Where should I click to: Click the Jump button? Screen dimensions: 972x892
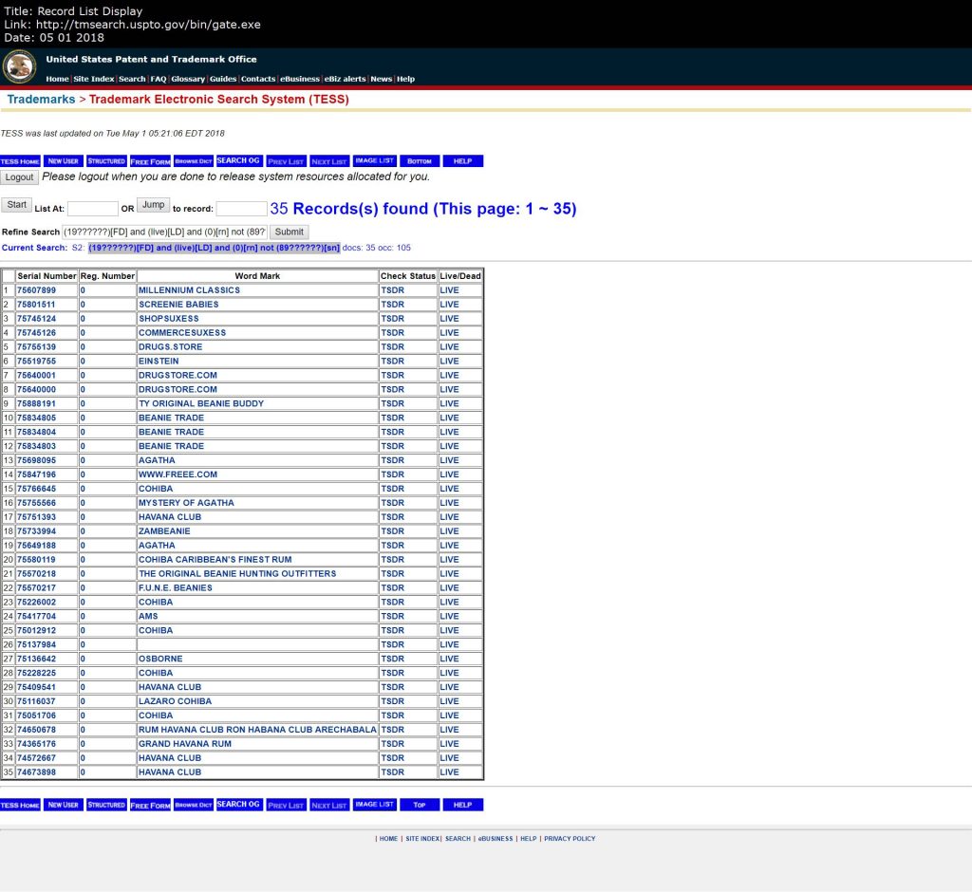click(x=153, y=205)
